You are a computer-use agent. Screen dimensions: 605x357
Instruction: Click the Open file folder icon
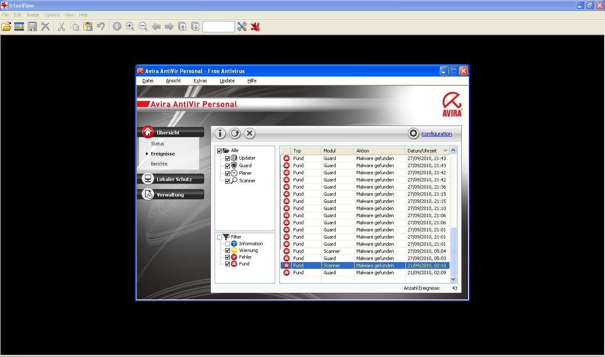6,27
